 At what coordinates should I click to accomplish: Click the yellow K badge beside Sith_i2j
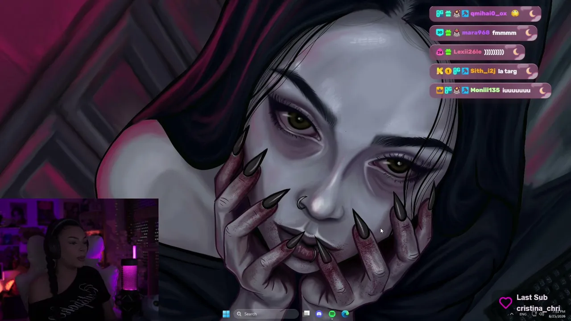pyautogui.click(x=440, y=71)
